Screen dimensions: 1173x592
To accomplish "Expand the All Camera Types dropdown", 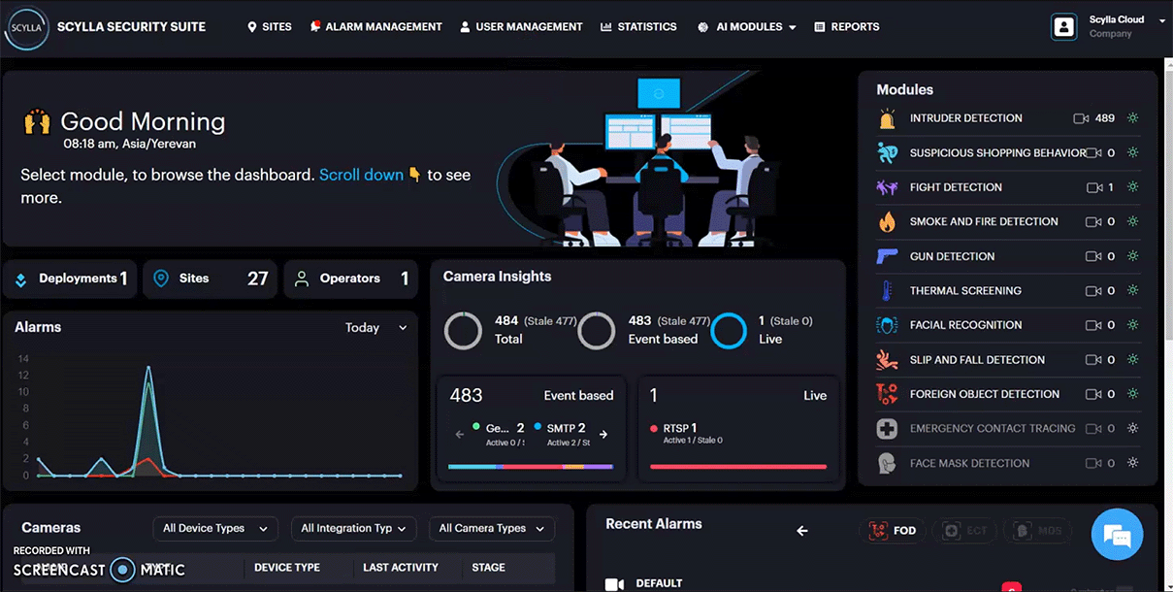I will pyautogui.click(x=492, y=529).
